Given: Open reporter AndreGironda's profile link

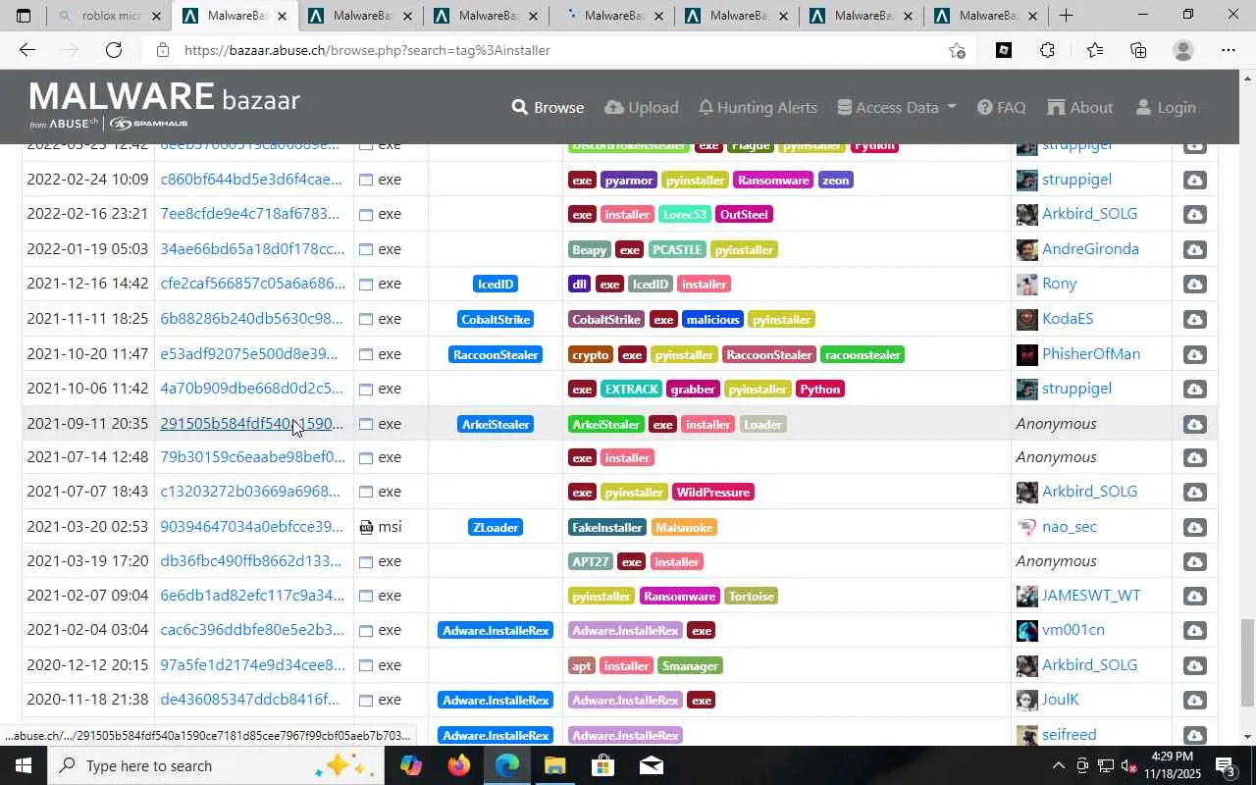Looking at the screenshot, I should [1090, 249].
